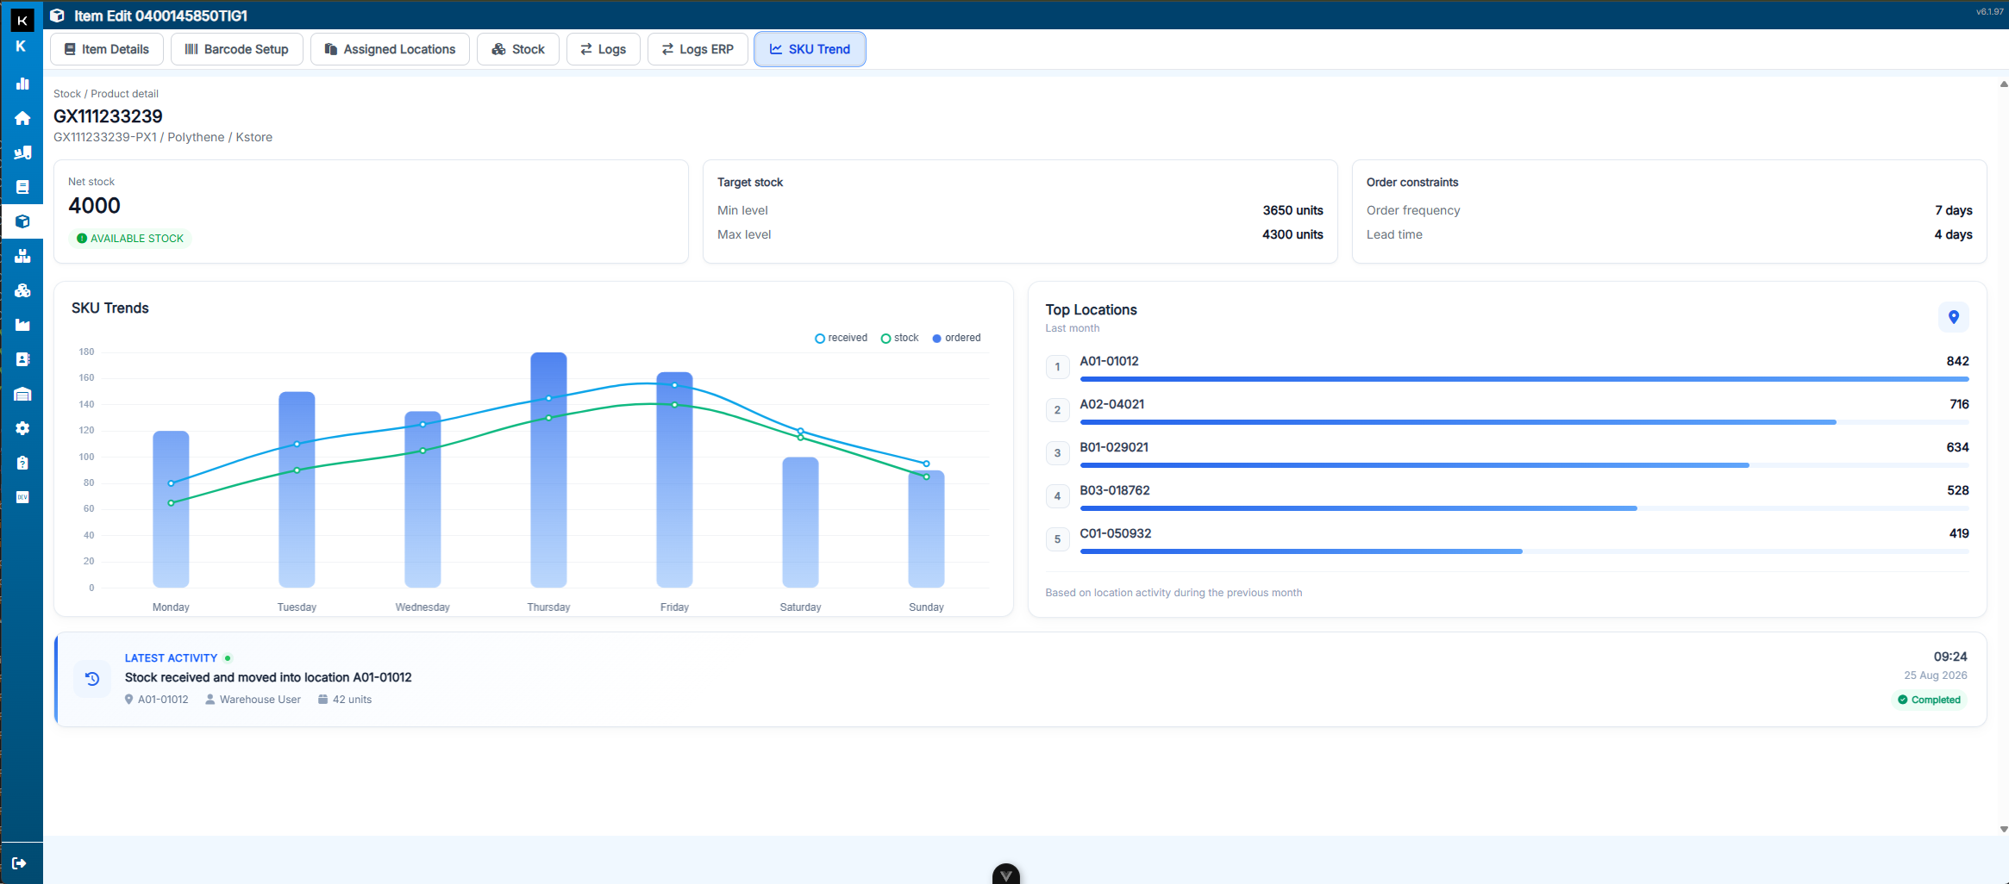Toggle the received series in chart legend
The width and height of the screenshot is (2009, 884).
coord(842,338)
